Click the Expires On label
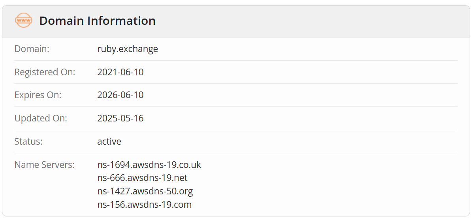The height and width of the screenshot is (220, 472). [x=38, y=95]
